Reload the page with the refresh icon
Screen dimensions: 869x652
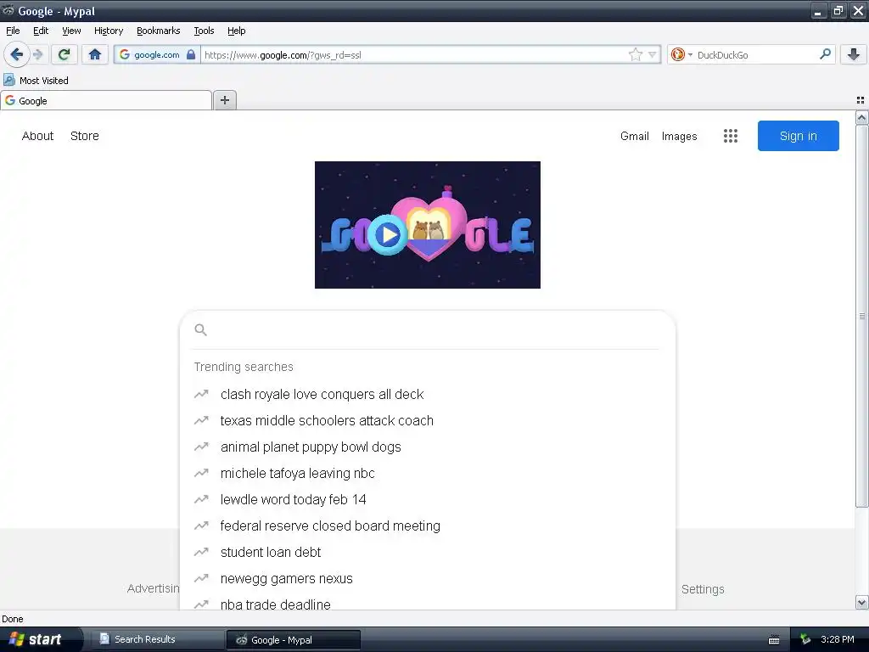[64, 54]
